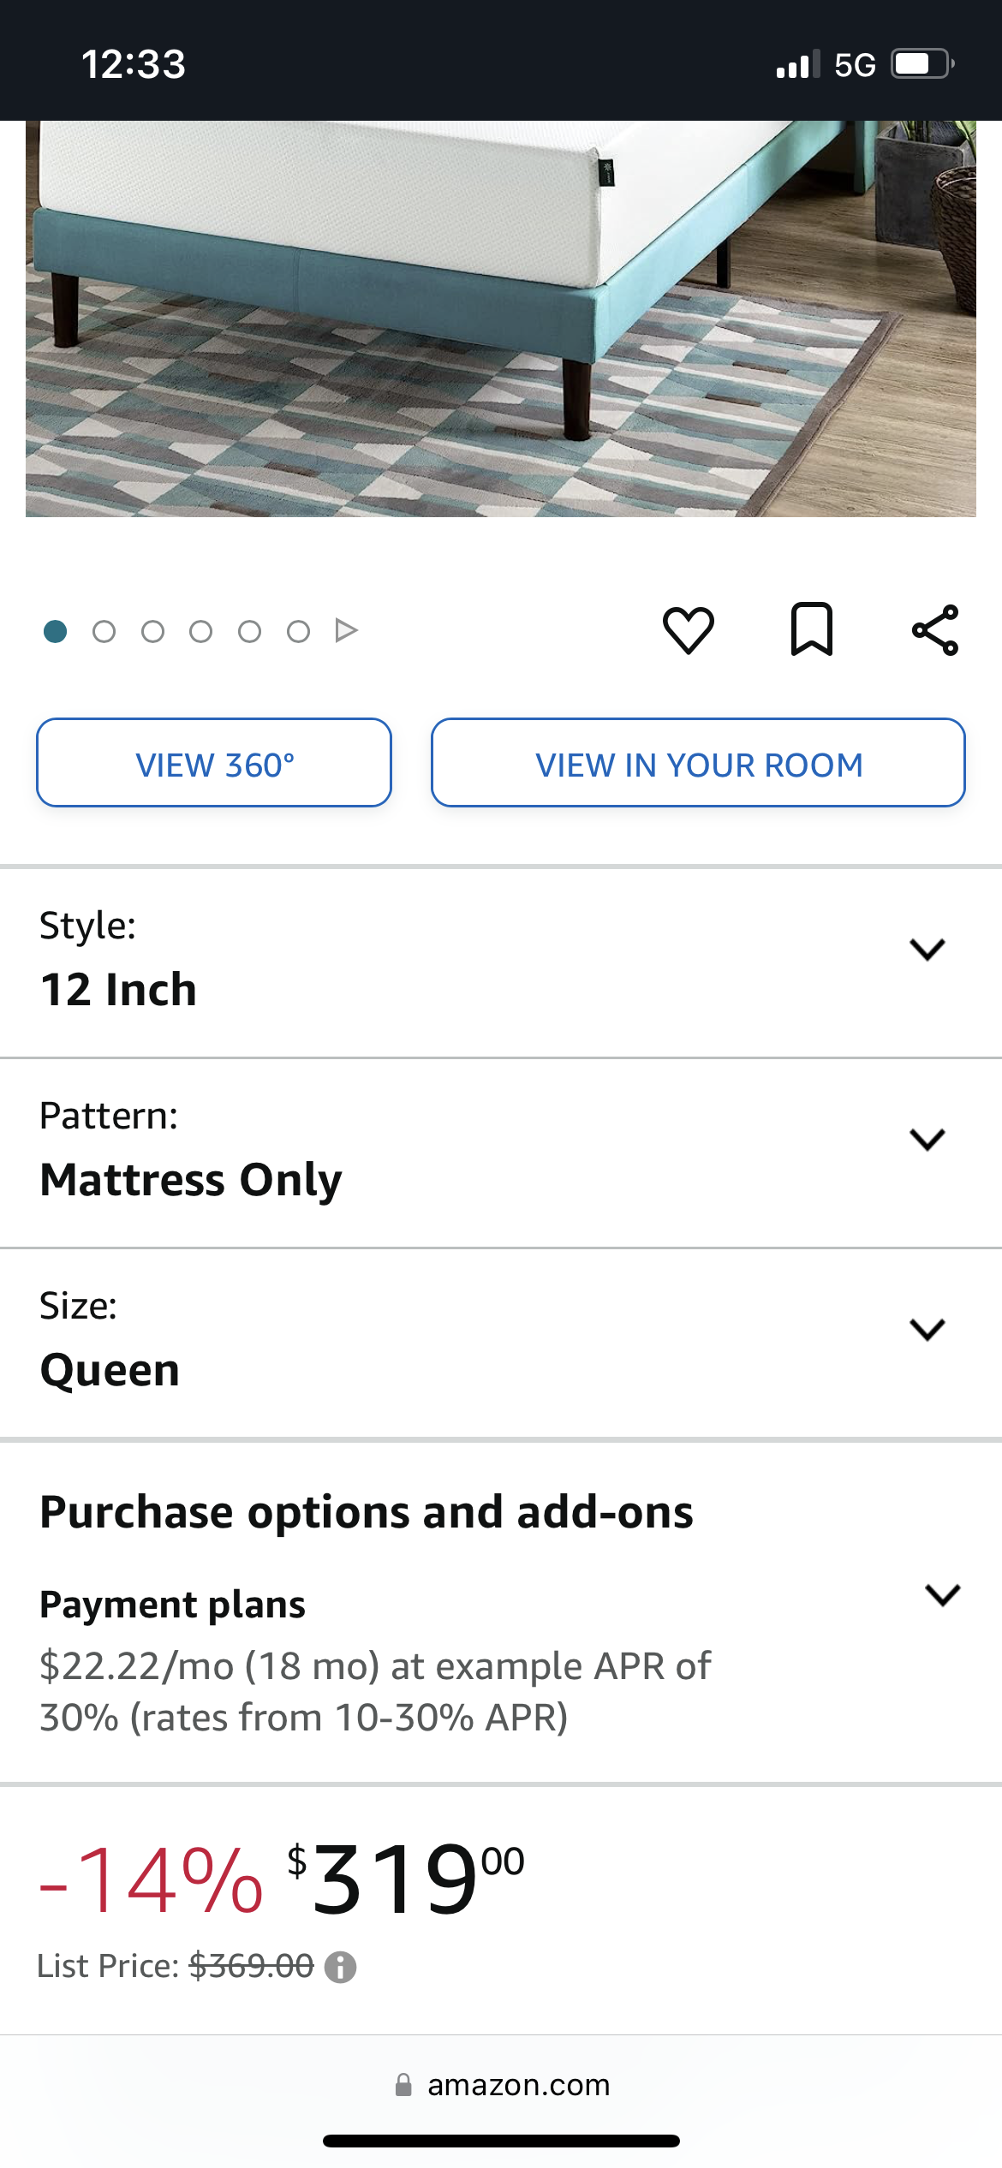Expand the Style 12 Inch dropdown

[x=927, y=950]
